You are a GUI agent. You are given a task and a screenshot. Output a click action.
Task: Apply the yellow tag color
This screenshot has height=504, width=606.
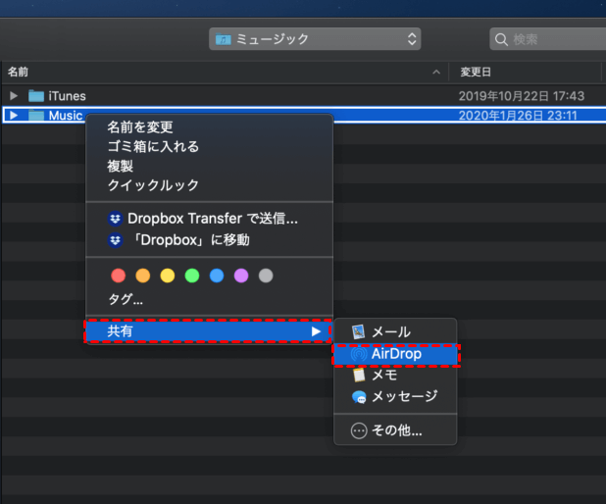[x=168, y=276]
